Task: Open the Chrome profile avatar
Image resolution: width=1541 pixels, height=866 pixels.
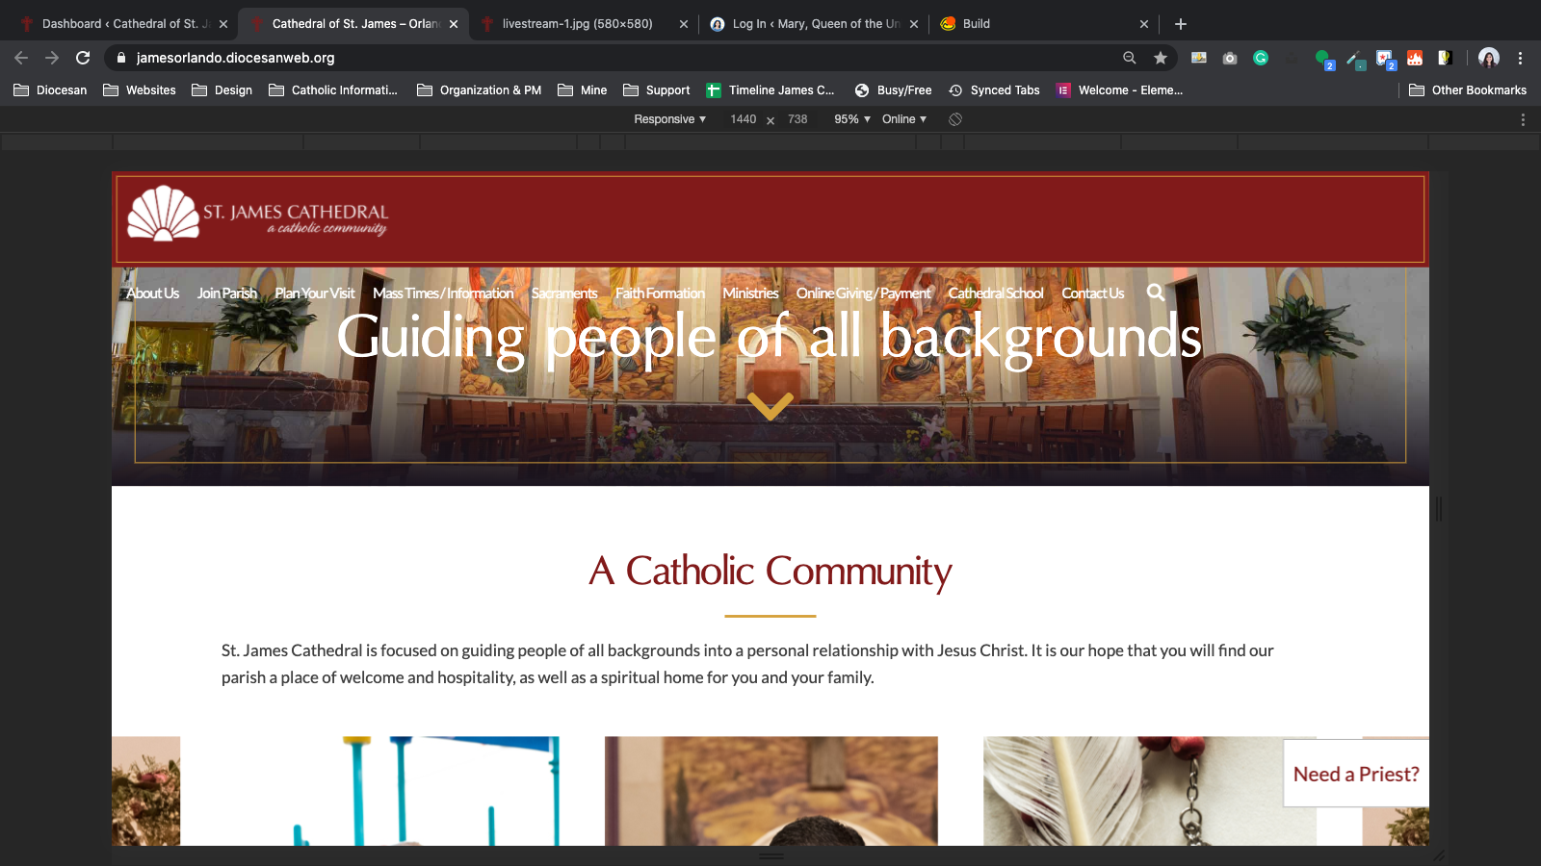Action: click(x=1489, y=58)
